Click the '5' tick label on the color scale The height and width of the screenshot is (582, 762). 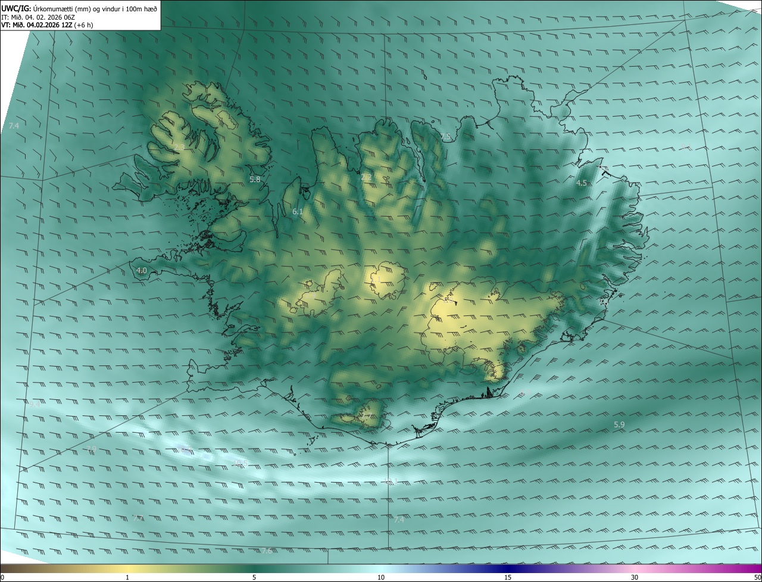tap(254, 577)
